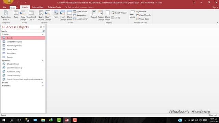This screenshot has width=219, height=123.
Task: Expand More Forms menu
Action: click(x=81, y=19)
